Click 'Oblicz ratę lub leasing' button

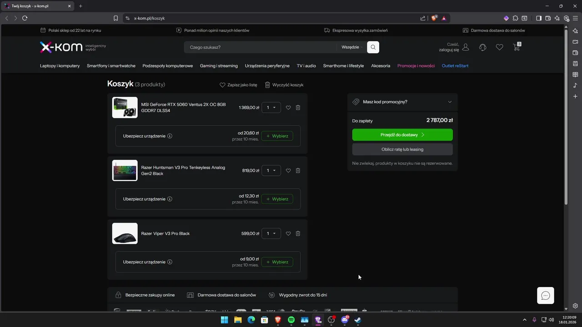pyautogui.click(x=402, y=149)
